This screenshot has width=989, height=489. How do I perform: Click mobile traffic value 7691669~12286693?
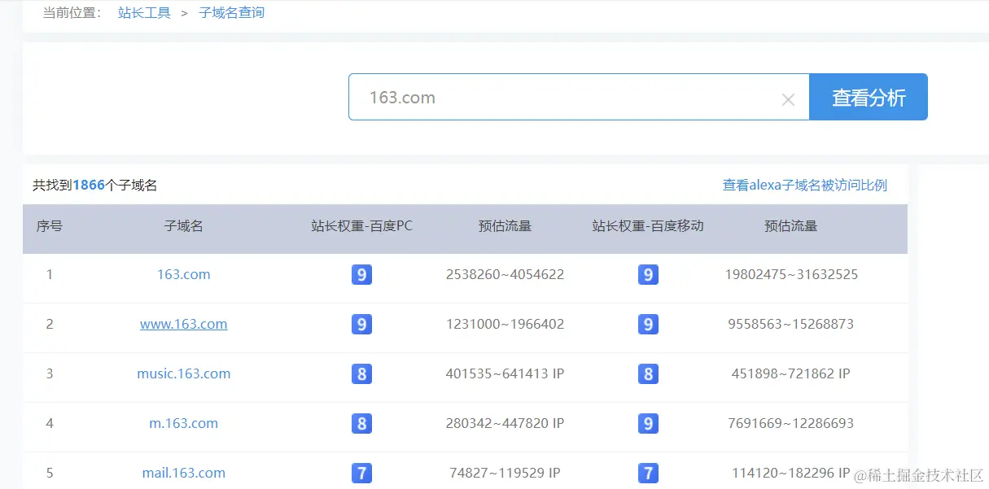tap(791, 423)
